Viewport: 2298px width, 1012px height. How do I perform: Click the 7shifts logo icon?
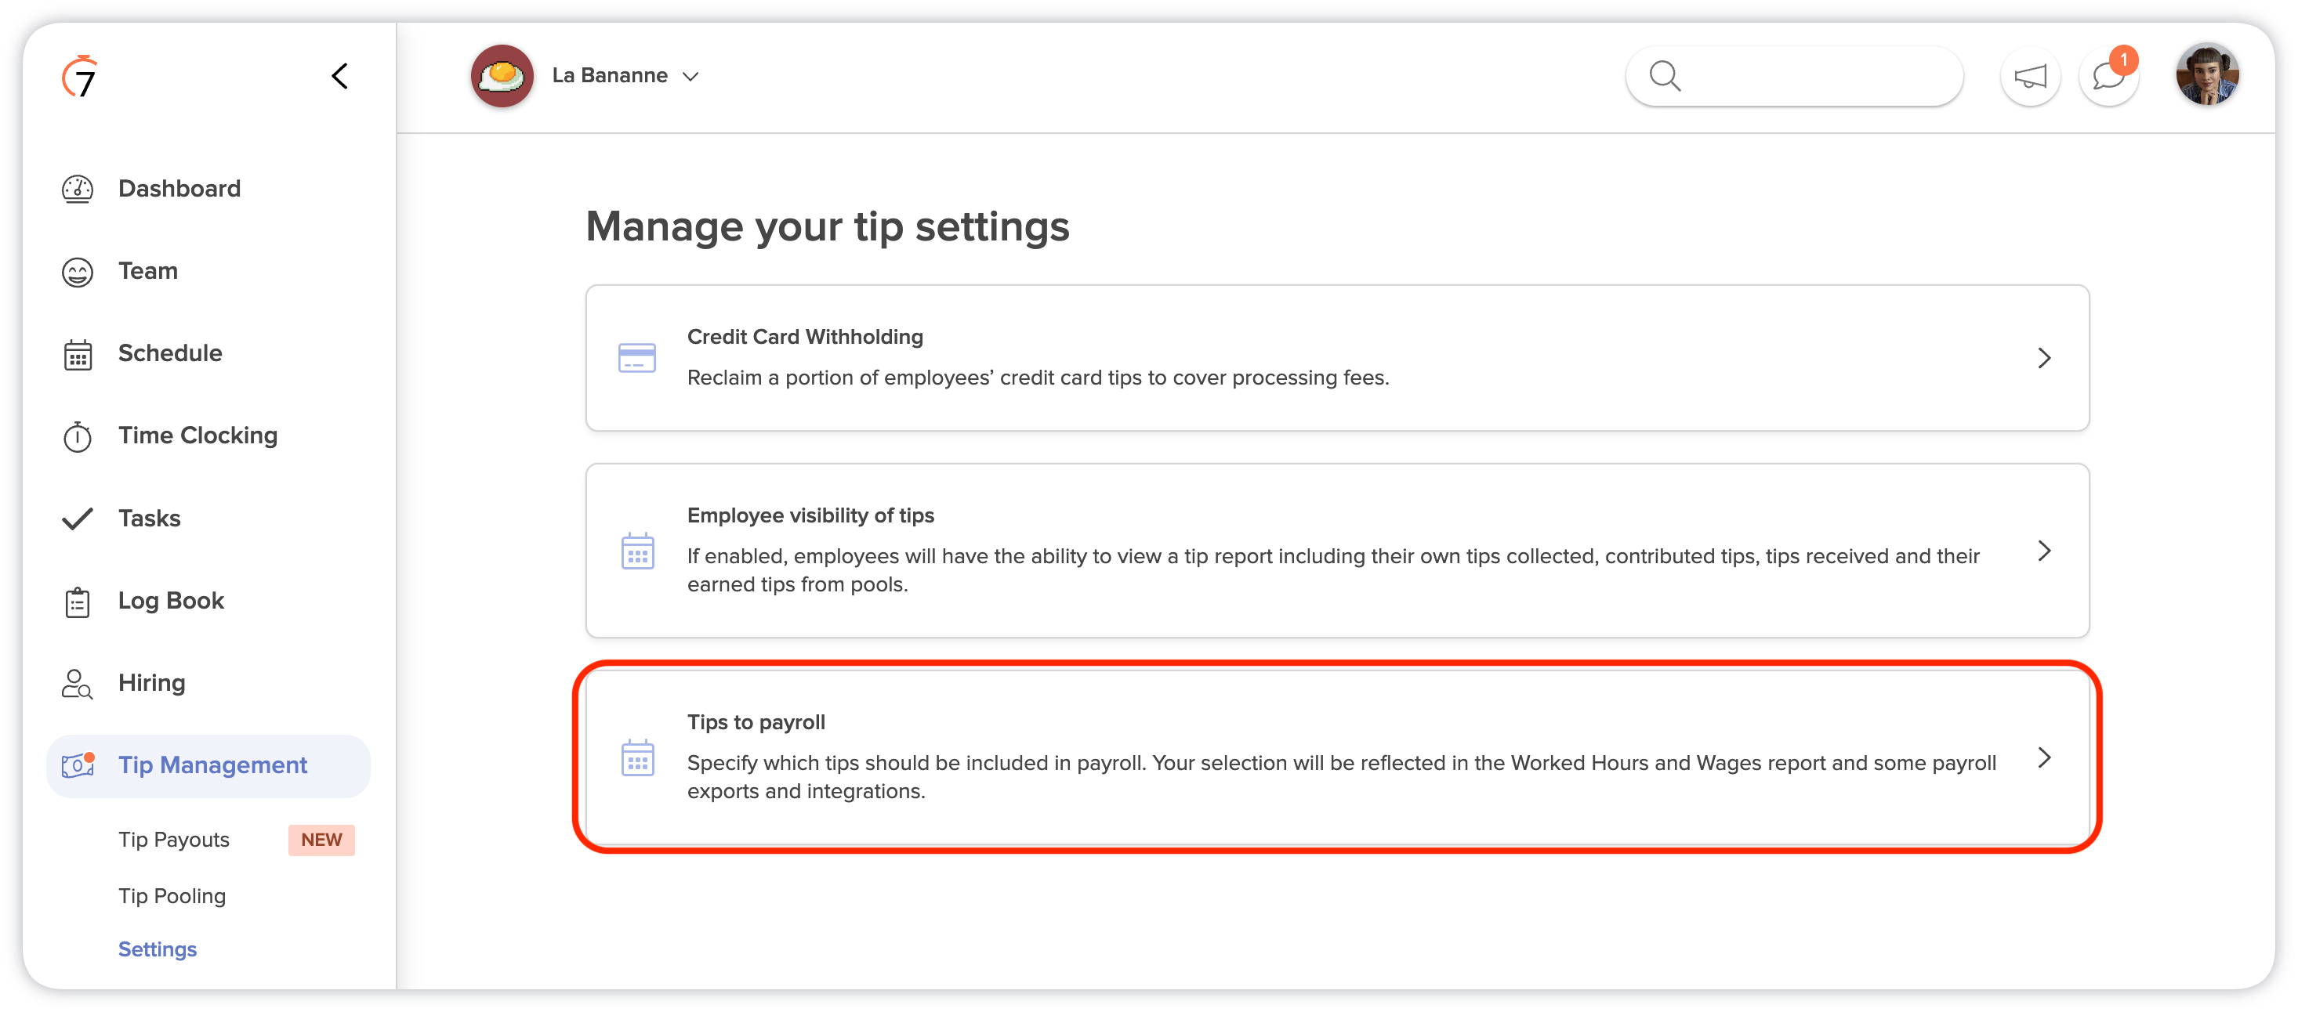[79, 76]
